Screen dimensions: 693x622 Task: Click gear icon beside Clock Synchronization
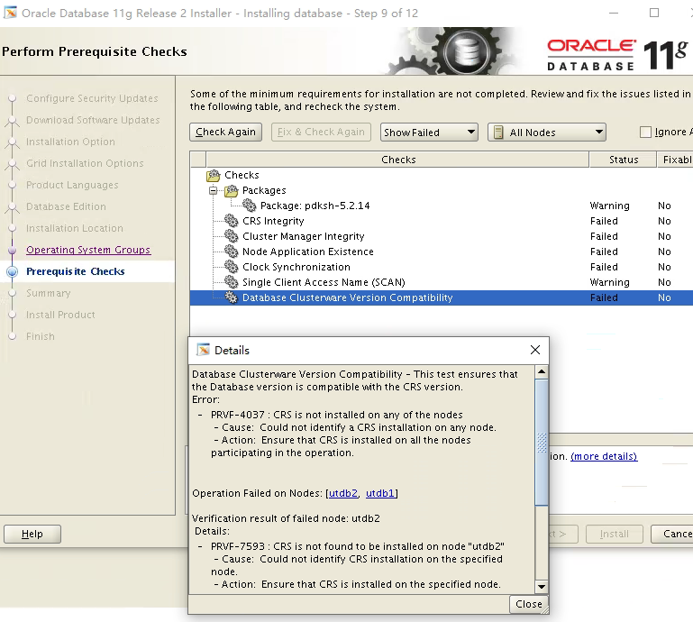point(231,267)
